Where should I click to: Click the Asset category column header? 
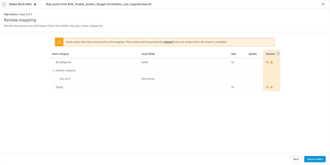coord(60,54)
